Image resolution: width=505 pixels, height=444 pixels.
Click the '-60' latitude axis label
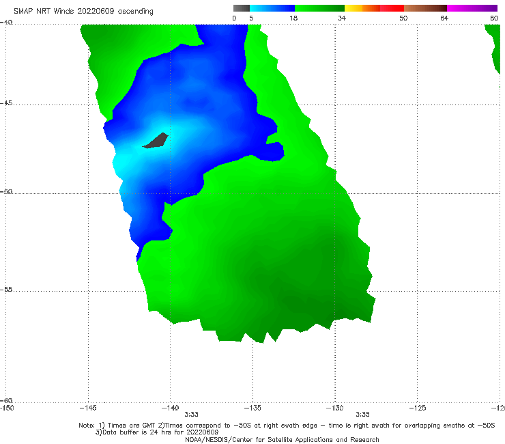pos(6,400)
